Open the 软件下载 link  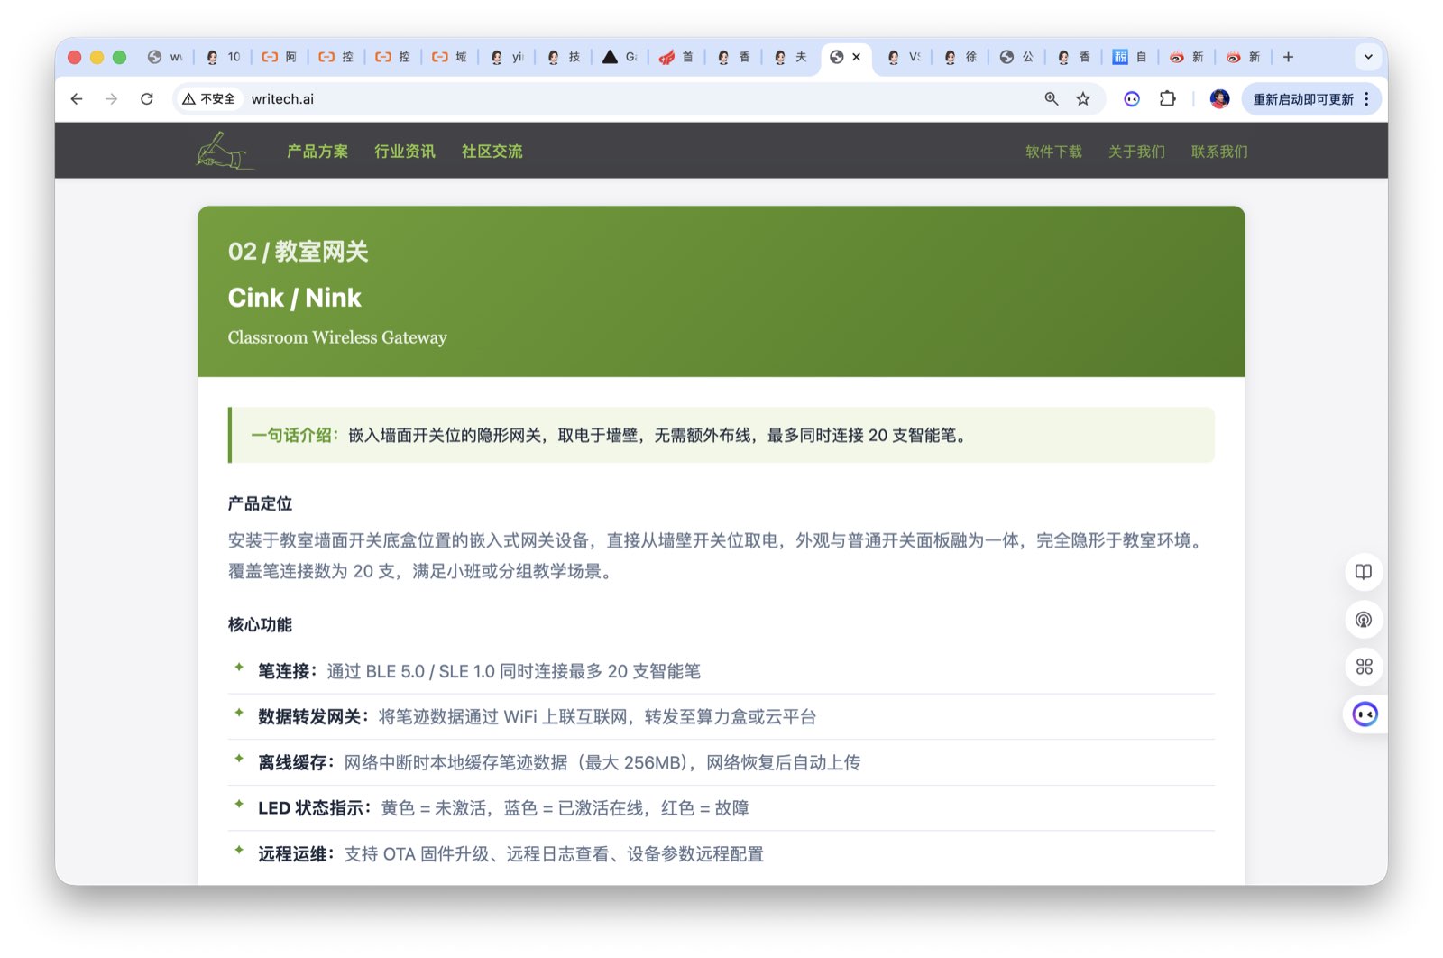[x=1053, y=152]
